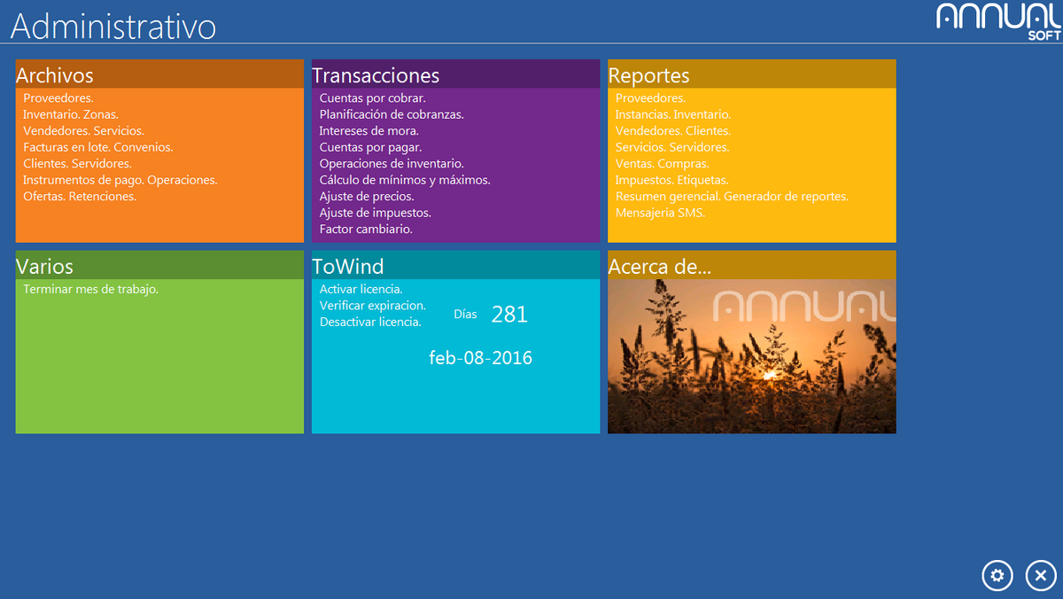Image resolution: width=1063 pixels, height=599 pixels.
Task: Open Mensajeria SMS report
Action: [660, 213]
